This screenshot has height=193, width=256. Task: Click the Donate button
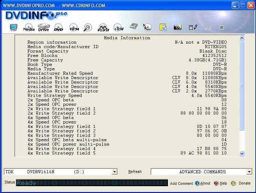pyautogui.click(x=245, y=183)
